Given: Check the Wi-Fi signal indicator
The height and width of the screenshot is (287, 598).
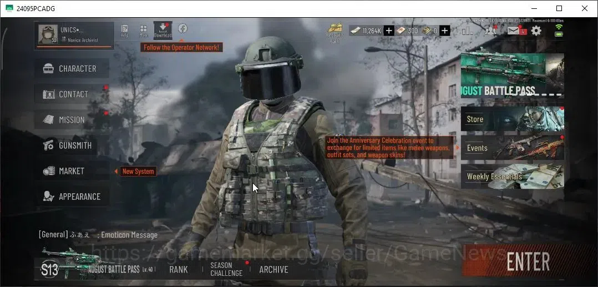Looking at the screenshot, I should coord(559,26).
